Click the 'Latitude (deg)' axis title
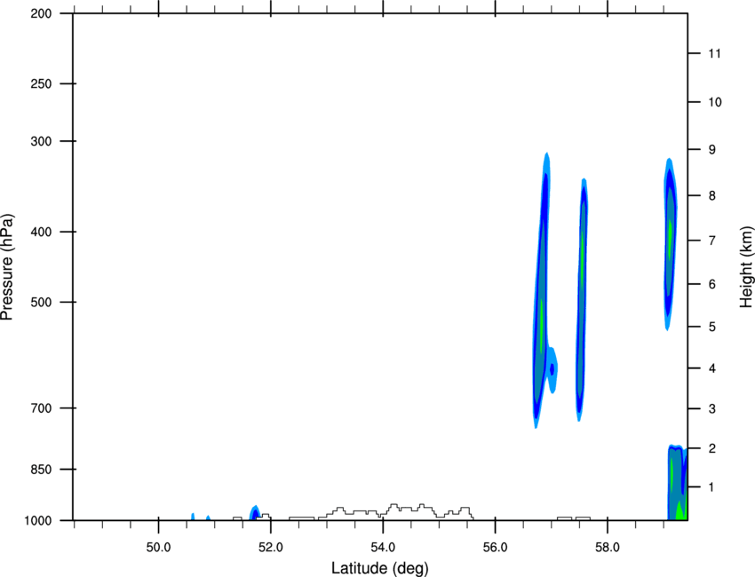The image size is (755, 577). 379,568
